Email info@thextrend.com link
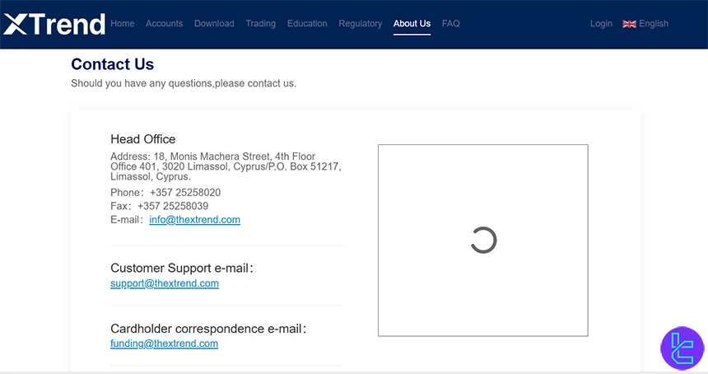Image resolution: width=708 pixels, height=374 pixels. (194, 220)
